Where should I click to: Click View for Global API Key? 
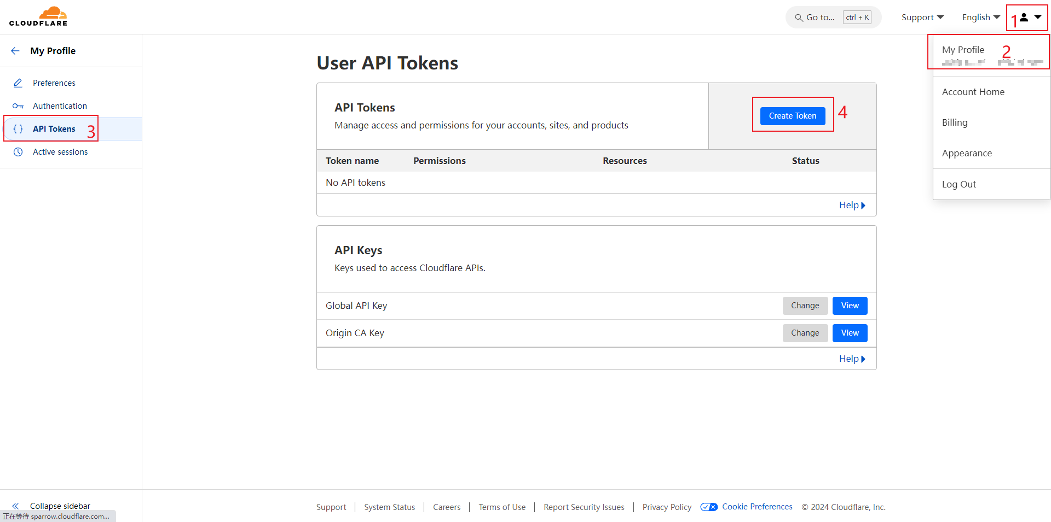(x=850, y=306)
